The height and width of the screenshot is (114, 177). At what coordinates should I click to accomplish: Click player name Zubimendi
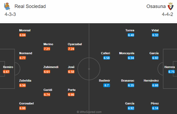pos(51,67)
